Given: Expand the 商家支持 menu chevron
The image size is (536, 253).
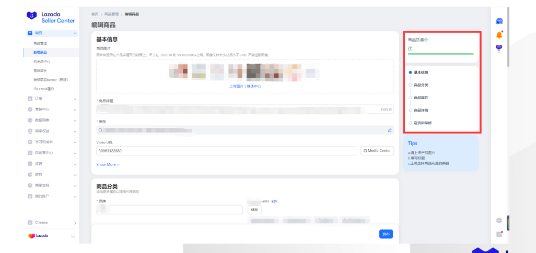Looking at the screenshot, I should (x=75, y=185).
